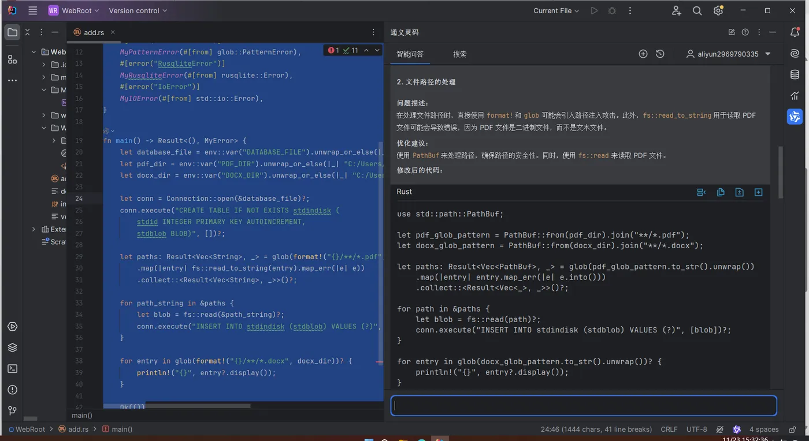
Task: Change UTF-8 file encoding
Action: [x=697, y=429]
